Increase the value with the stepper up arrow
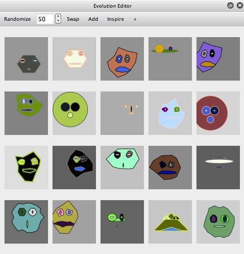This screenshot has width=244, height=254. (x=58, y=16)
